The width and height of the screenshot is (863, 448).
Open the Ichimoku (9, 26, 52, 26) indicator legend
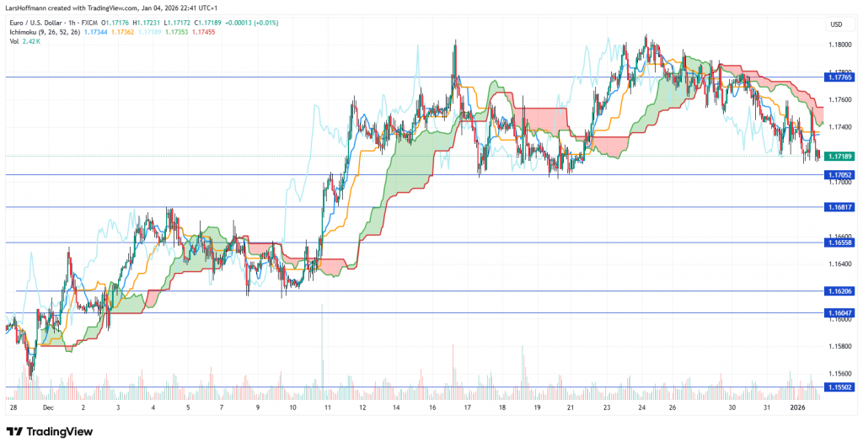pos(44,31)
